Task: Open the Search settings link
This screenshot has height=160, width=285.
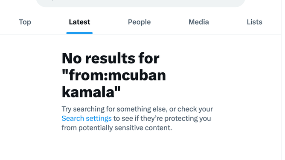Action: 87,118
